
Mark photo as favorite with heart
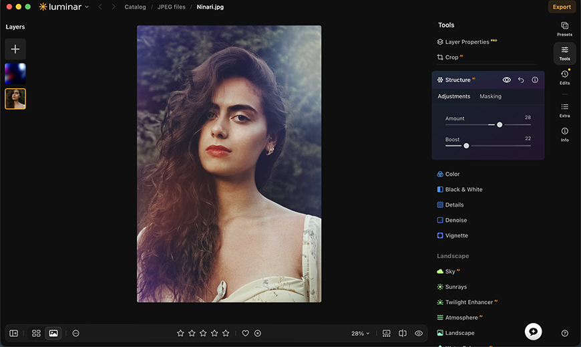click(x=245, y=333)
